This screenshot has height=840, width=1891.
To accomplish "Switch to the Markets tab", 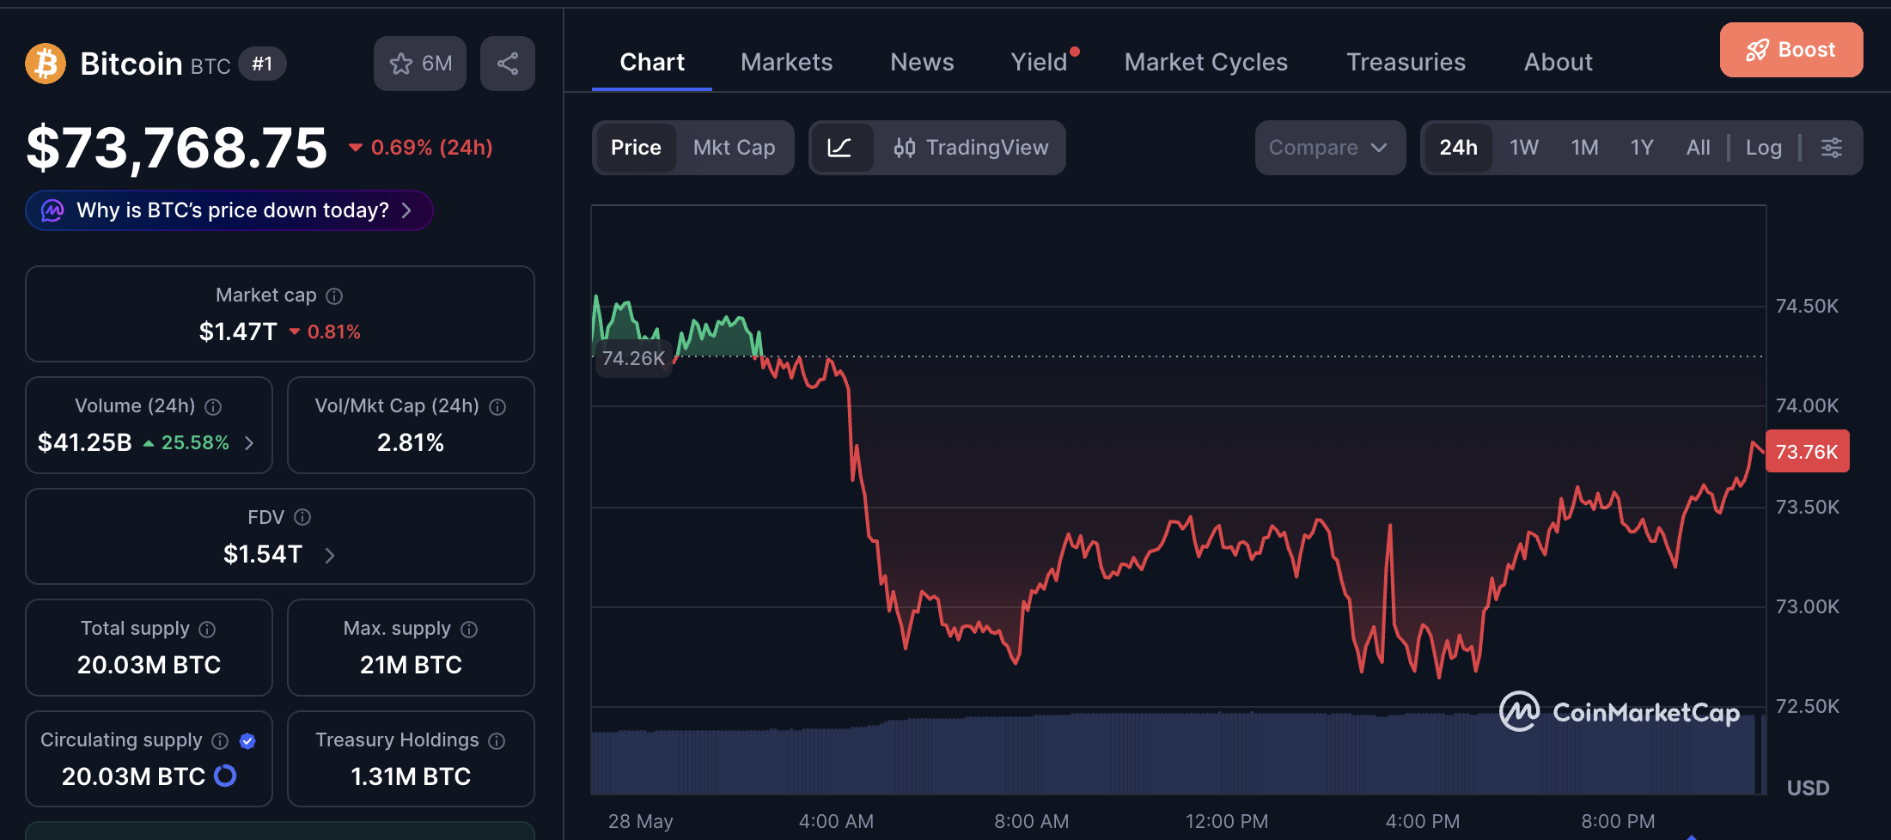I will pos(787,63).
